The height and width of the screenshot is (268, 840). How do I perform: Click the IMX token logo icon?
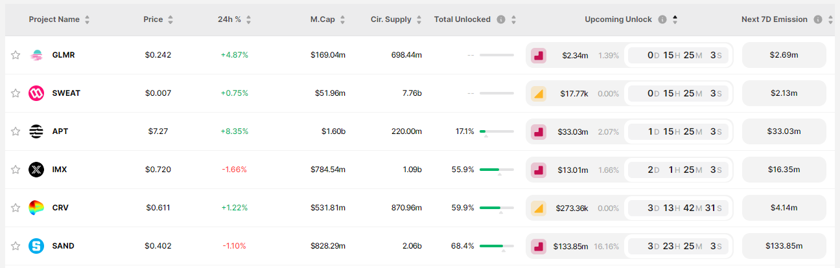[36, 170]
